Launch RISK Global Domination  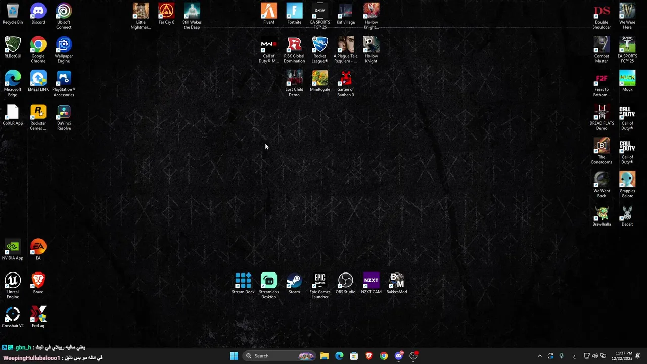coord(294,50)
